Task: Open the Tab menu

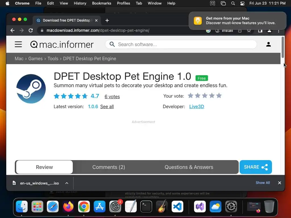Action: tap(139, 3)
